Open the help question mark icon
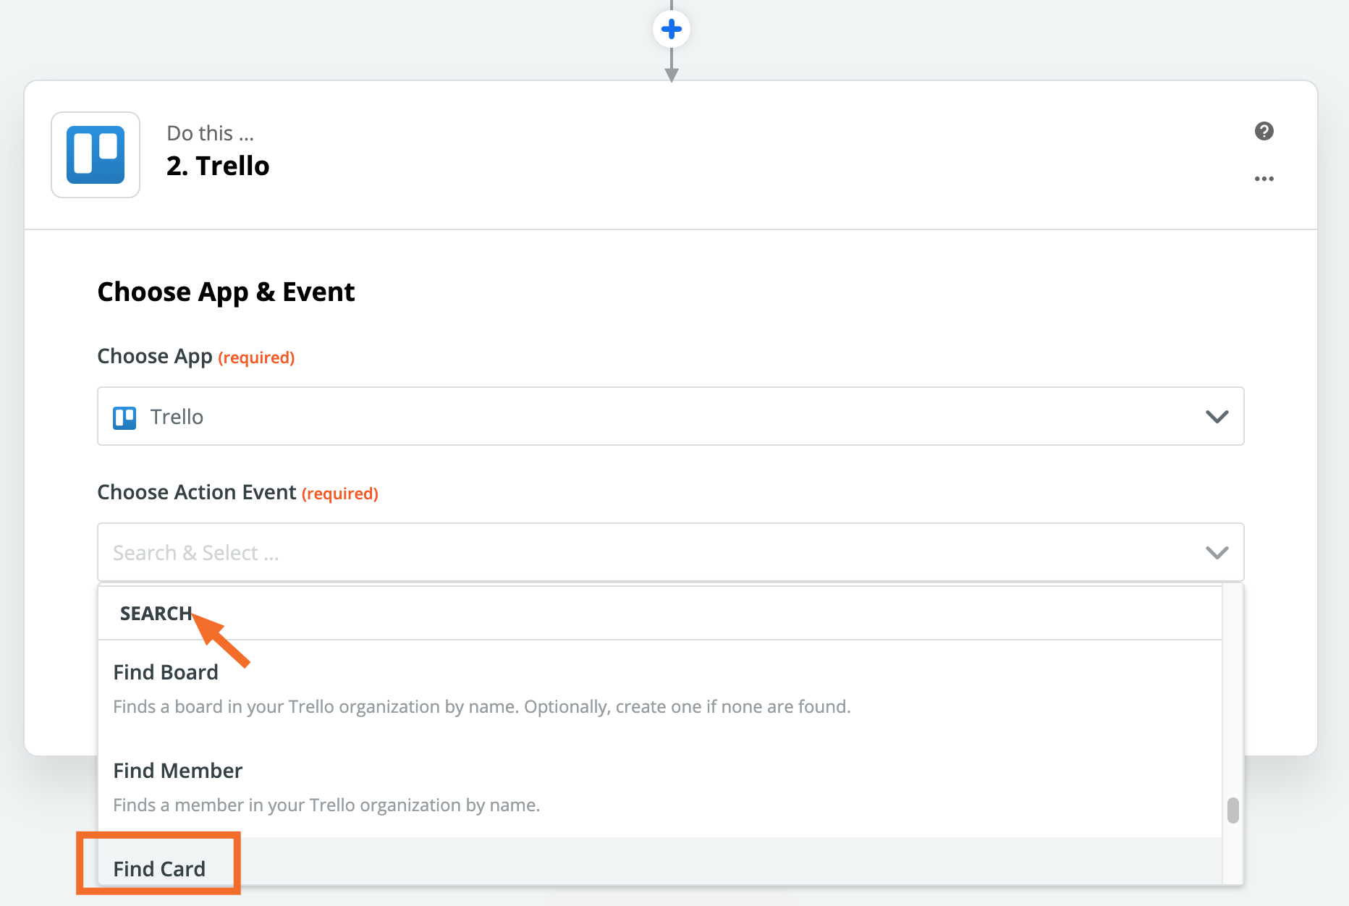The width and height of the screenshot is (1349, 906). pos(1264,131)
